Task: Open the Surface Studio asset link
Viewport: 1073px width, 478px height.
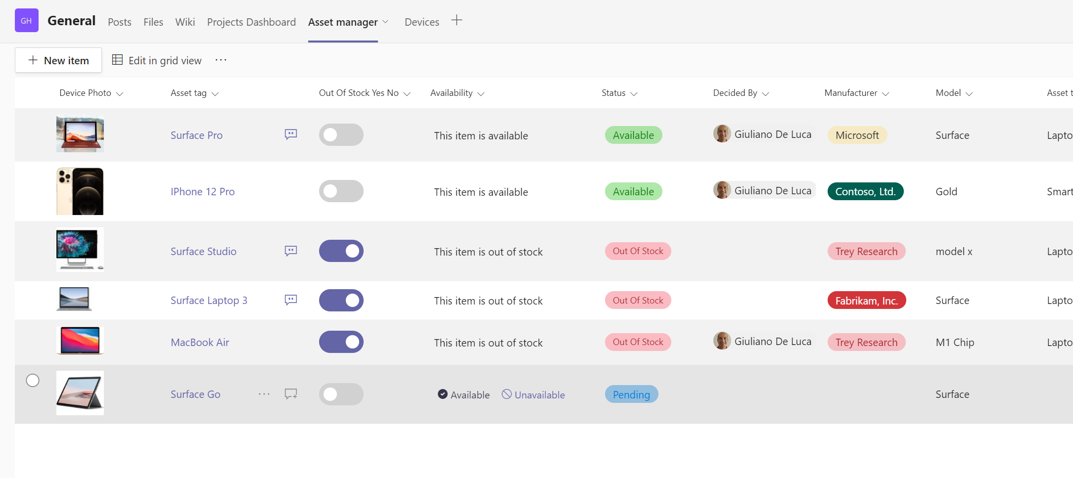Action: pyautogui.click(x=203, y=251)
